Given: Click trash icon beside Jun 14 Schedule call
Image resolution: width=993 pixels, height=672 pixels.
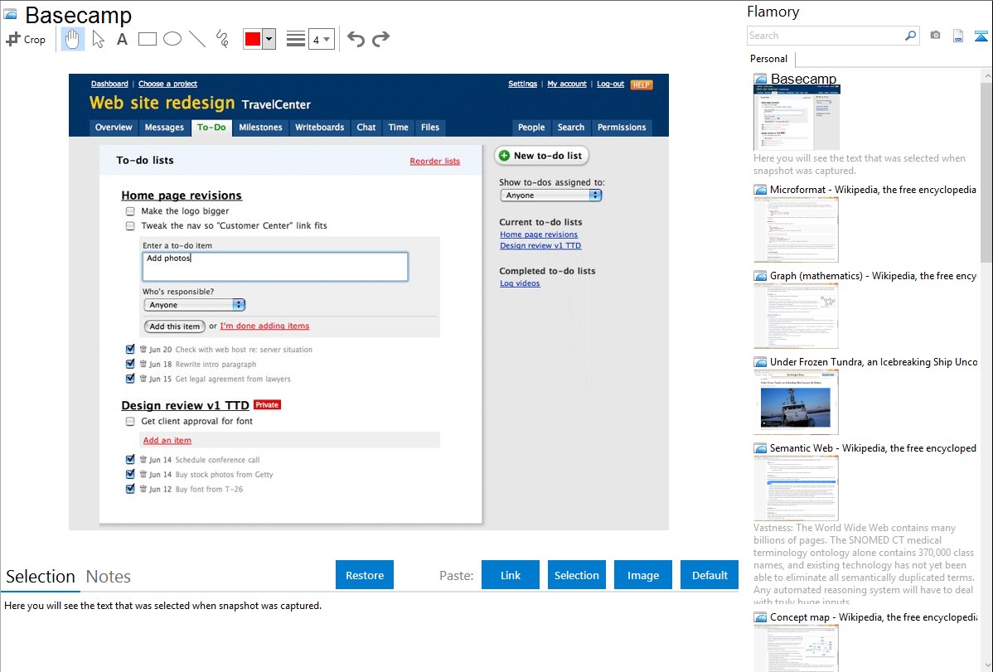Looking at the screenshot, I should 143,459.
